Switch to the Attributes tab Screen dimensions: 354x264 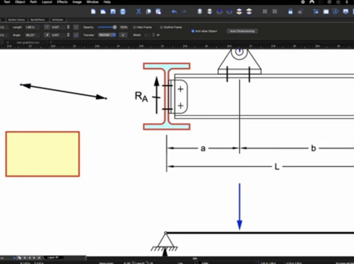coord(58,20)
